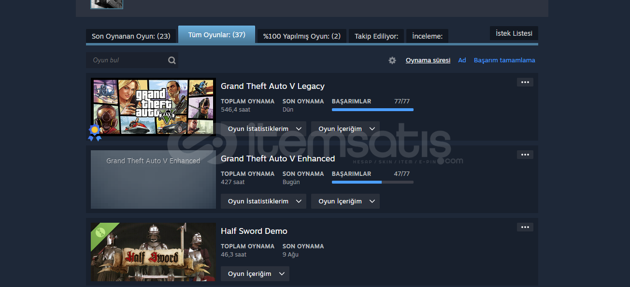Switch to Son Oynanan Oyun (23) tab
The image size is (630, 287).
tap(131, 36)
